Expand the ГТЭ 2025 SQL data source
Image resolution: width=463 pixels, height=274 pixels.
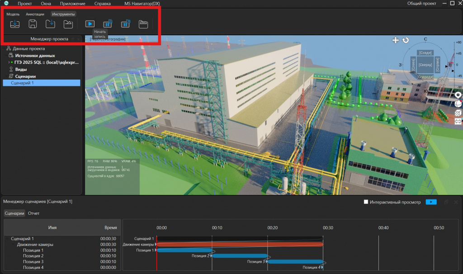(9, 62)
